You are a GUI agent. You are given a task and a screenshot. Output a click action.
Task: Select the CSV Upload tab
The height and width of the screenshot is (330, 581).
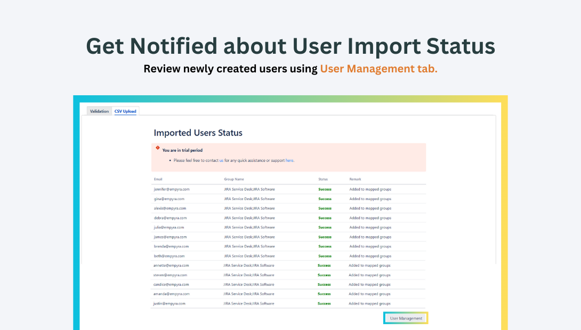coord(125,111)
